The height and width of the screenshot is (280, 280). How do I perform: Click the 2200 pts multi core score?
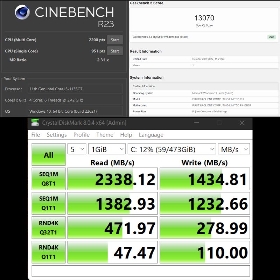click(x=97, y=40)
